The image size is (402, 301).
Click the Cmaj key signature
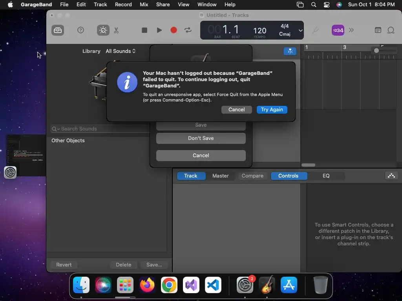coord(285,34)
